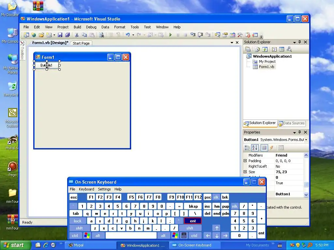Click the Copy toolbar icon
Screen dimensions: 334x250
tap(84, 35)
